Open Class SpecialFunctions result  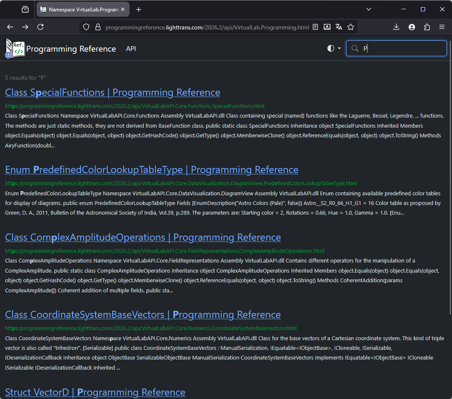112,92
